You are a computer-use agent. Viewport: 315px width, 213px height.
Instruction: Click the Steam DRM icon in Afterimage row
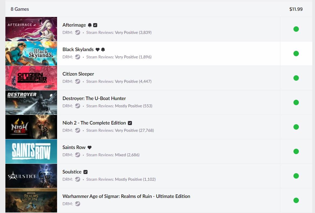point(78,33)
